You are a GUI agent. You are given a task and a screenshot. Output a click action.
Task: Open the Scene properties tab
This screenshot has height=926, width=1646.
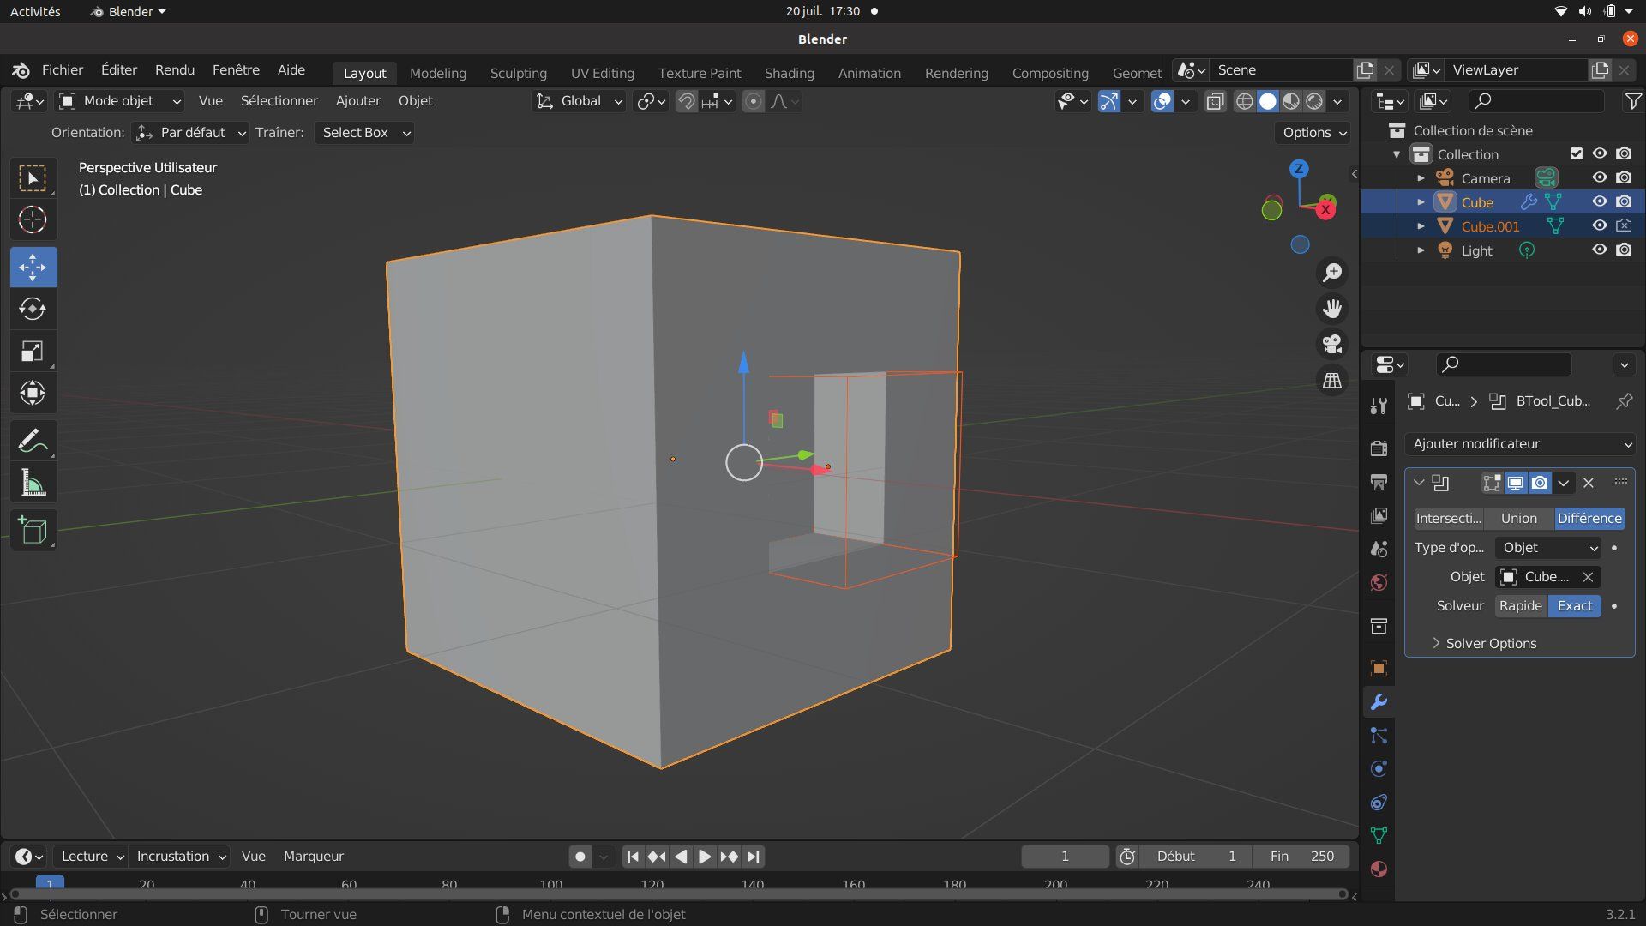[1379, 549]
